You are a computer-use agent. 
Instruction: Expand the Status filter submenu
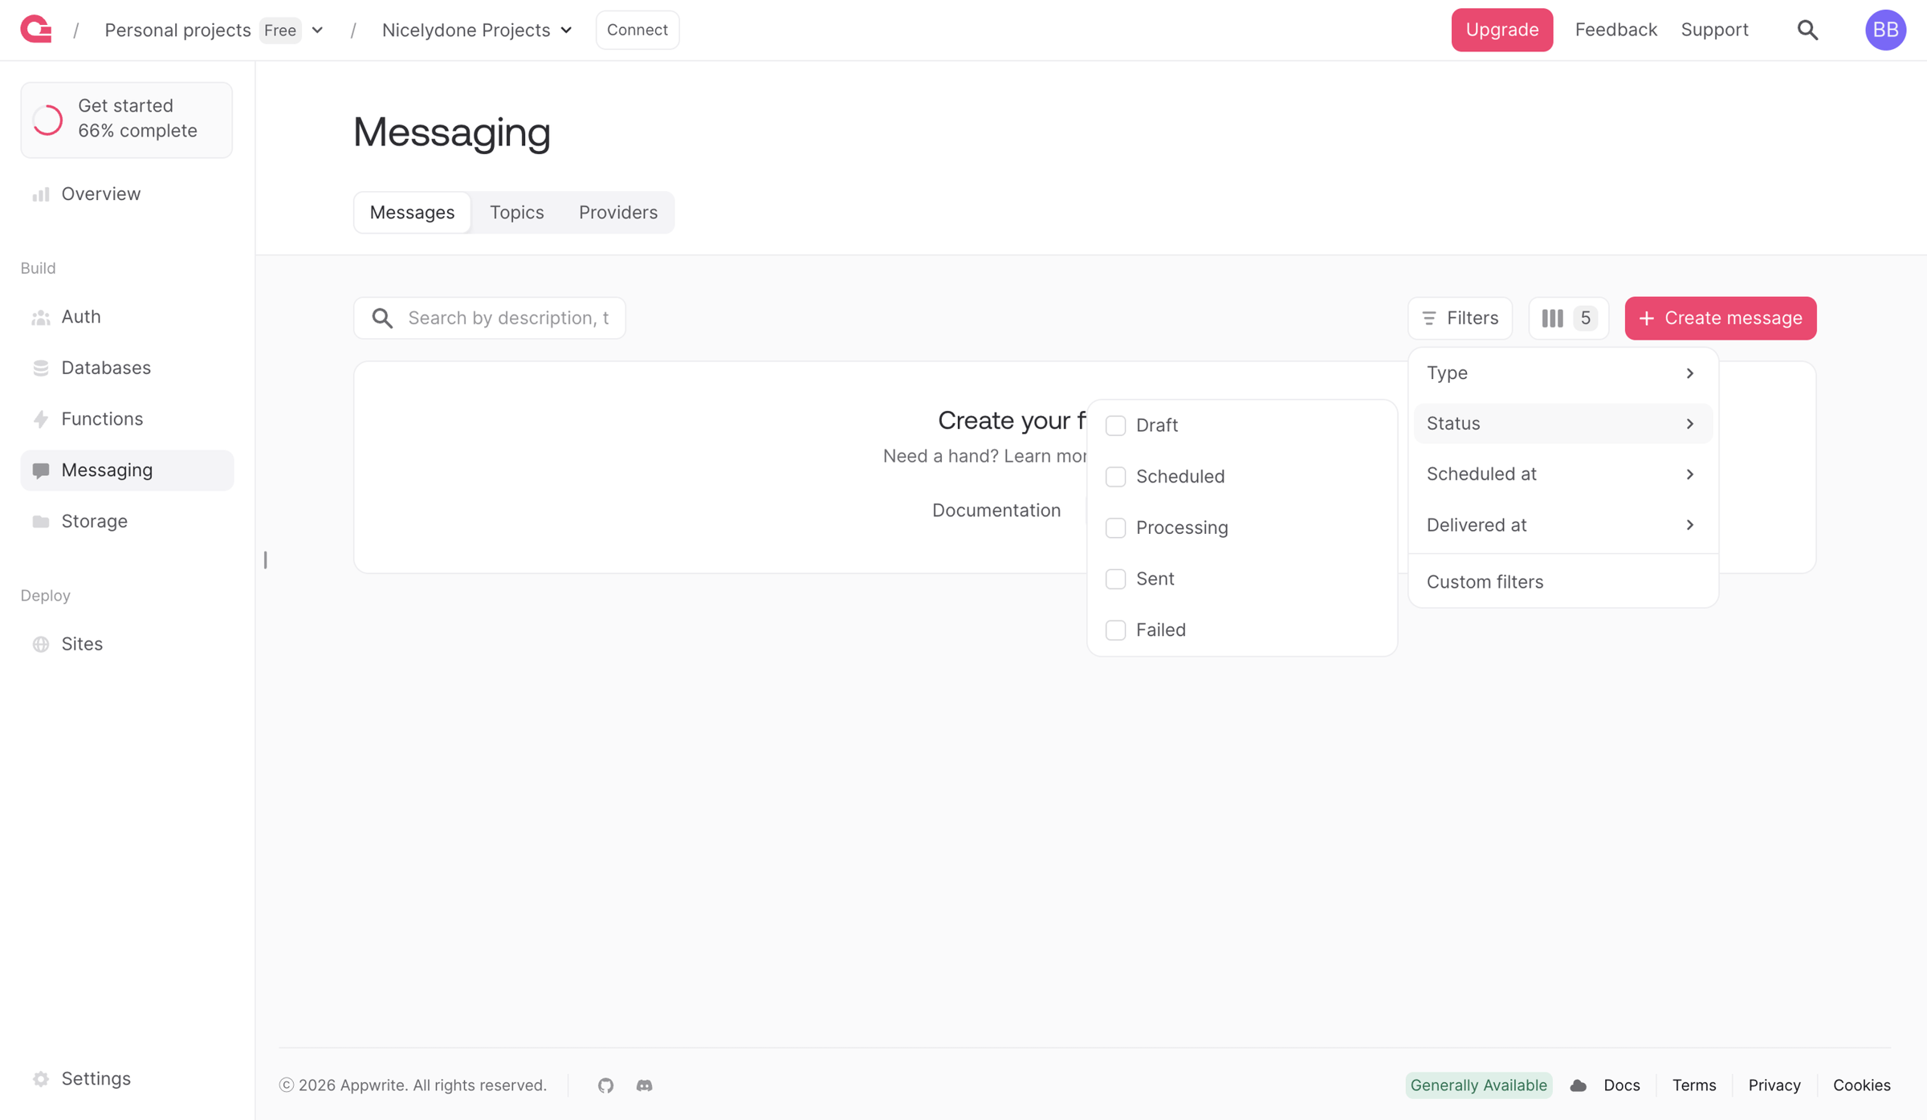[1562, 424]
